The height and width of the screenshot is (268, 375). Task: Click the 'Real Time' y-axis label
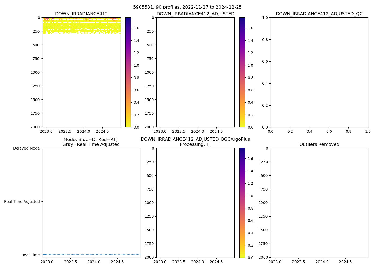coord(31,255)
